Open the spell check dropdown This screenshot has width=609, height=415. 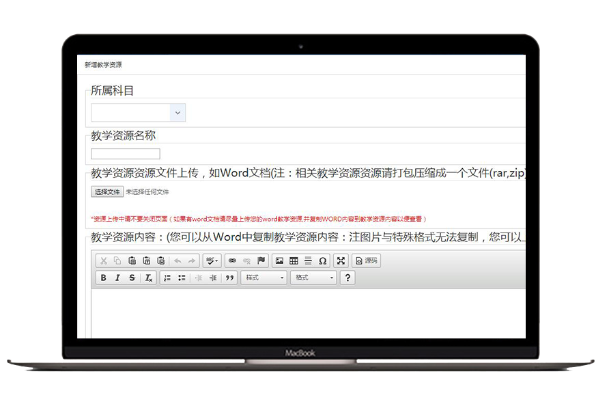click(x=212, y=260)
